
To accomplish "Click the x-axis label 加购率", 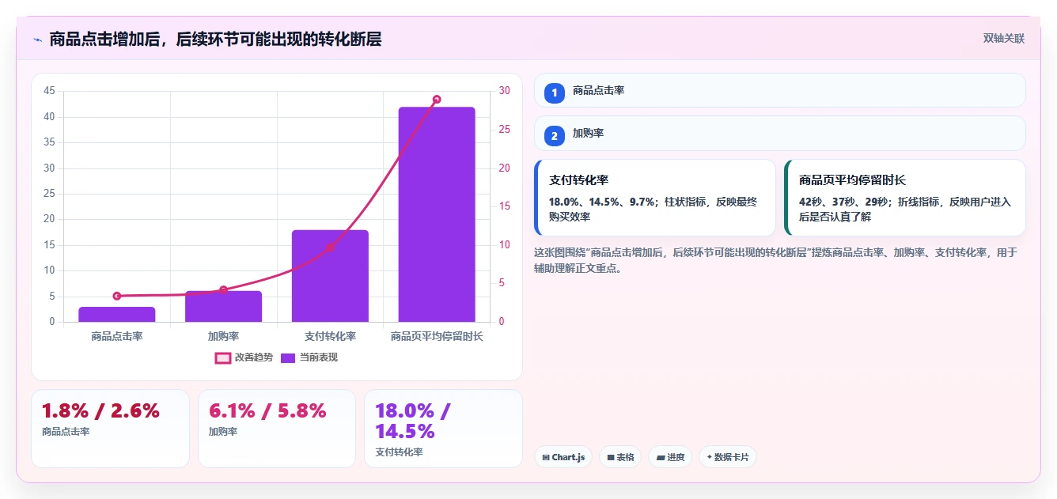I will point(223,336).
